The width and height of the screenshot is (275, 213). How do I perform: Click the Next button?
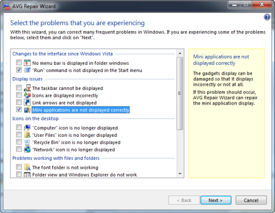tap(216, 200)
